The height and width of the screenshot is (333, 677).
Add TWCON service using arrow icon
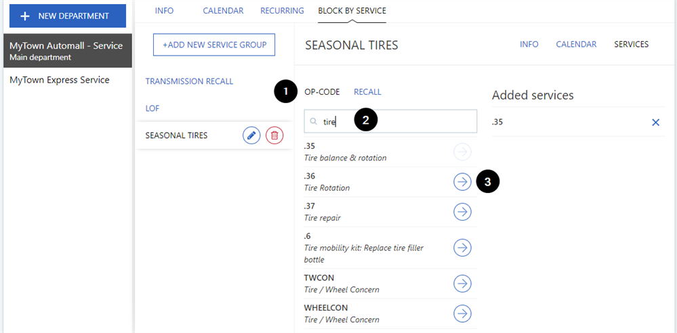[462, 283]
